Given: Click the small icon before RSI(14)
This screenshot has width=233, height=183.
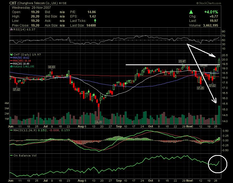Looking at the screenshot, I should (x=11, y=29).
